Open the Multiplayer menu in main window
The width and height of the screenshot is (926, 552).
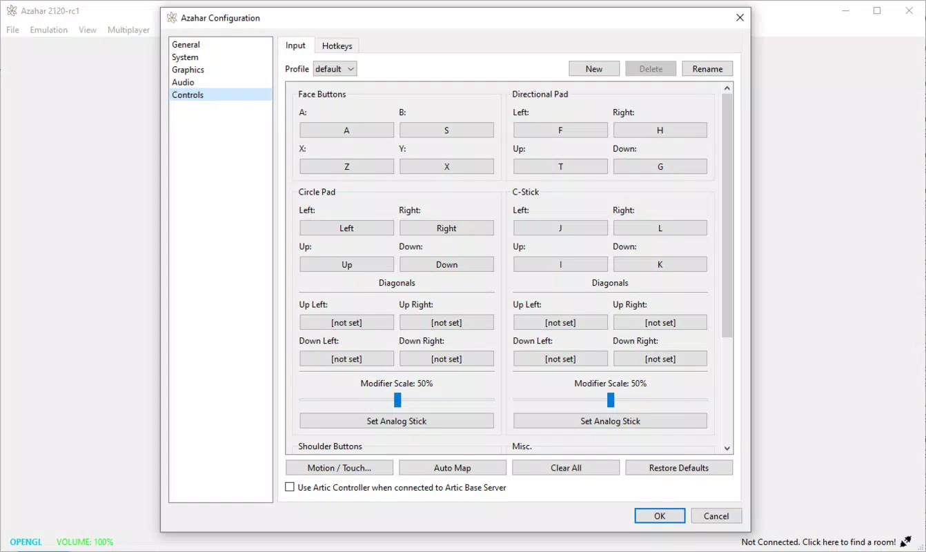click(x=129, y=30)
